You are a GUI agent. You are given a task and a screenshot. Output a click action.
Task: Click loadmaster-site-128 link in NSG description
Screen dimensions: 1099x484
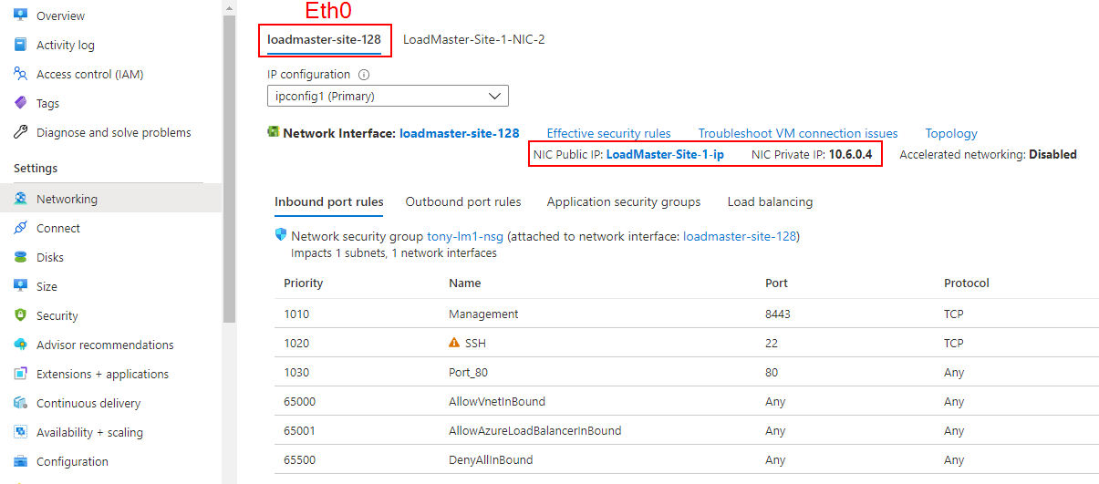[740, 236]
